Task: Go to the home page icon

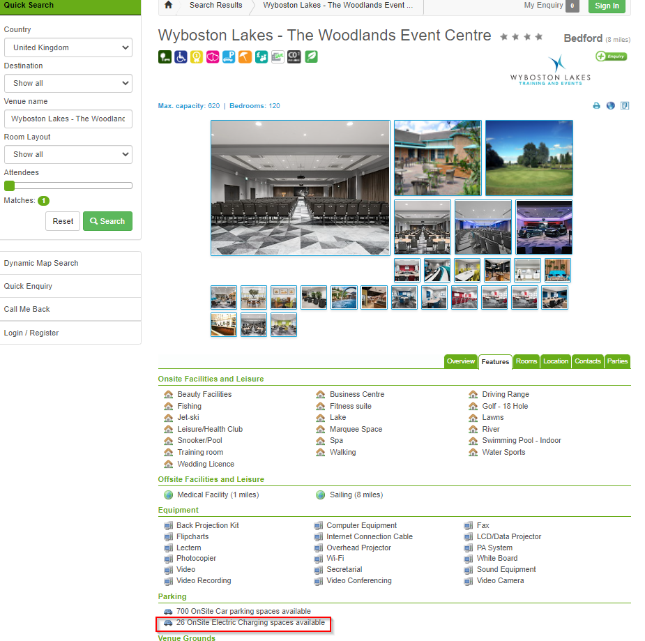Action: pos(168,5)
